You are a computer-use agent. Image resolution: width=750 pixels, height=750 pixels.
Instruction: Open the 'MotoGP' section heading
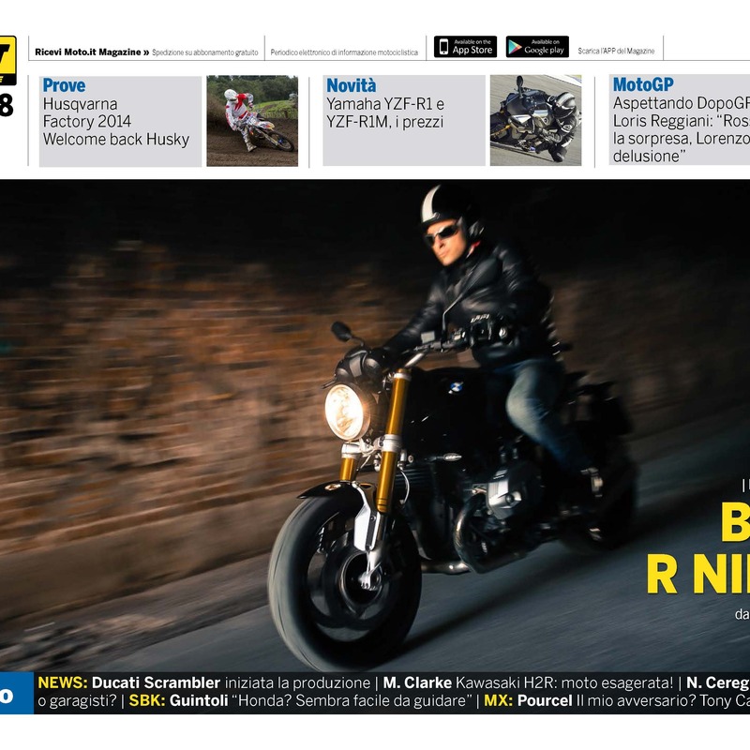click(643, 85)
